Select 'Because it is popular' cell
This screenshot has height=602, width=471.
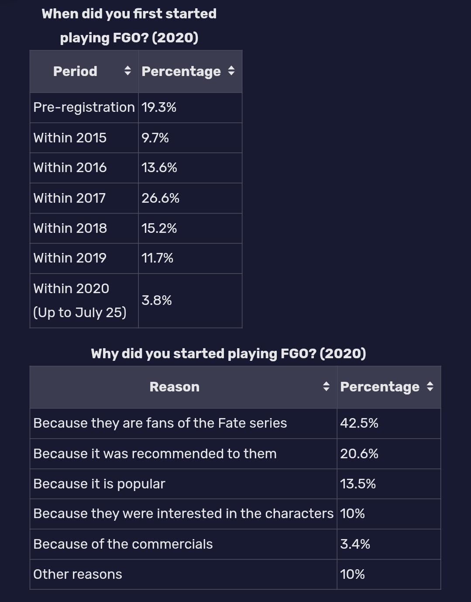pyautogui.click(x=183, y=484)
